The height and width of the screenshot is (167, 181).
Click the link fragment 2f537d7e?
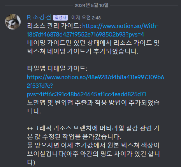(40, 86)
